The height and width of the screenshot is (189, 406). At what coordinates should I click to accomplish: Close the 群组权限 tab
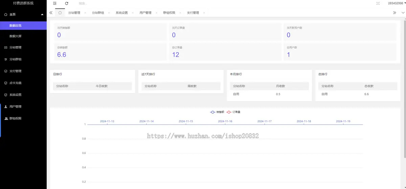coord(180,13)
